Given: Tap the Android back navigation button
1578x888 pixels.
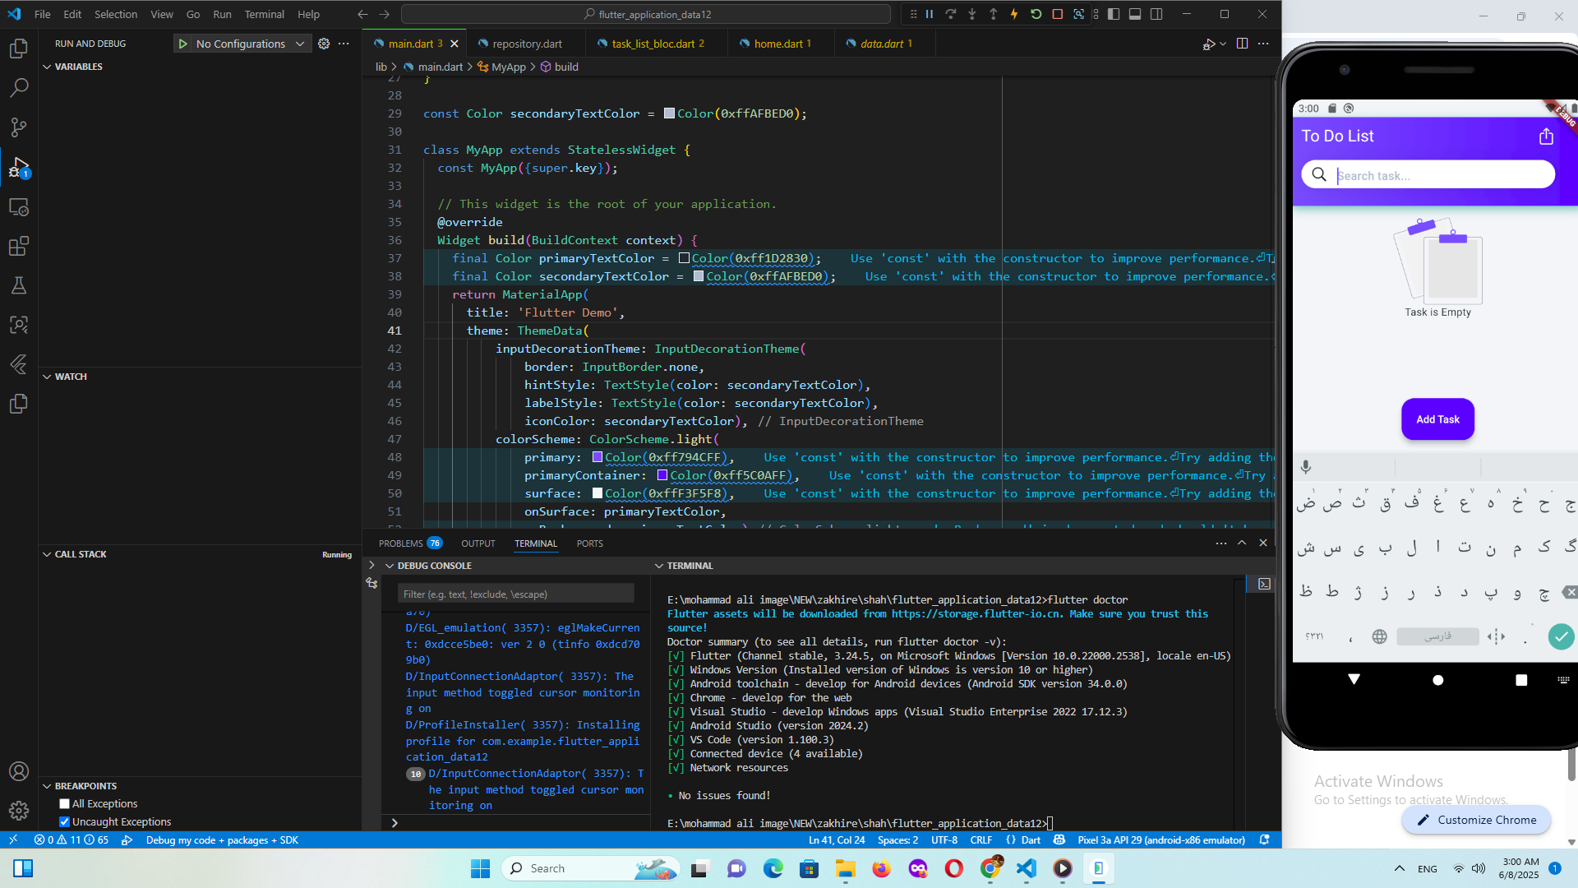Looking at the screenshot, I should point(1354,679).
